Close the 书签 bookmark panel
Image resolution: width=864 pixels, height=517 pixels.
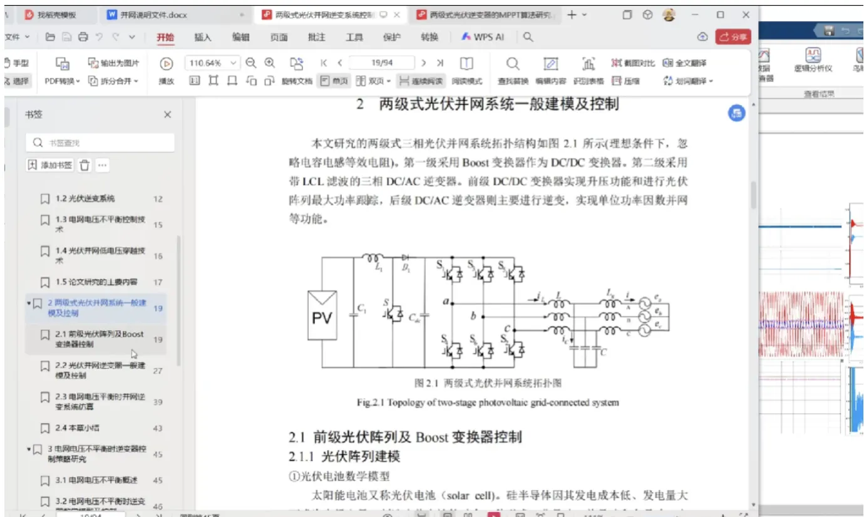point(167,115)
